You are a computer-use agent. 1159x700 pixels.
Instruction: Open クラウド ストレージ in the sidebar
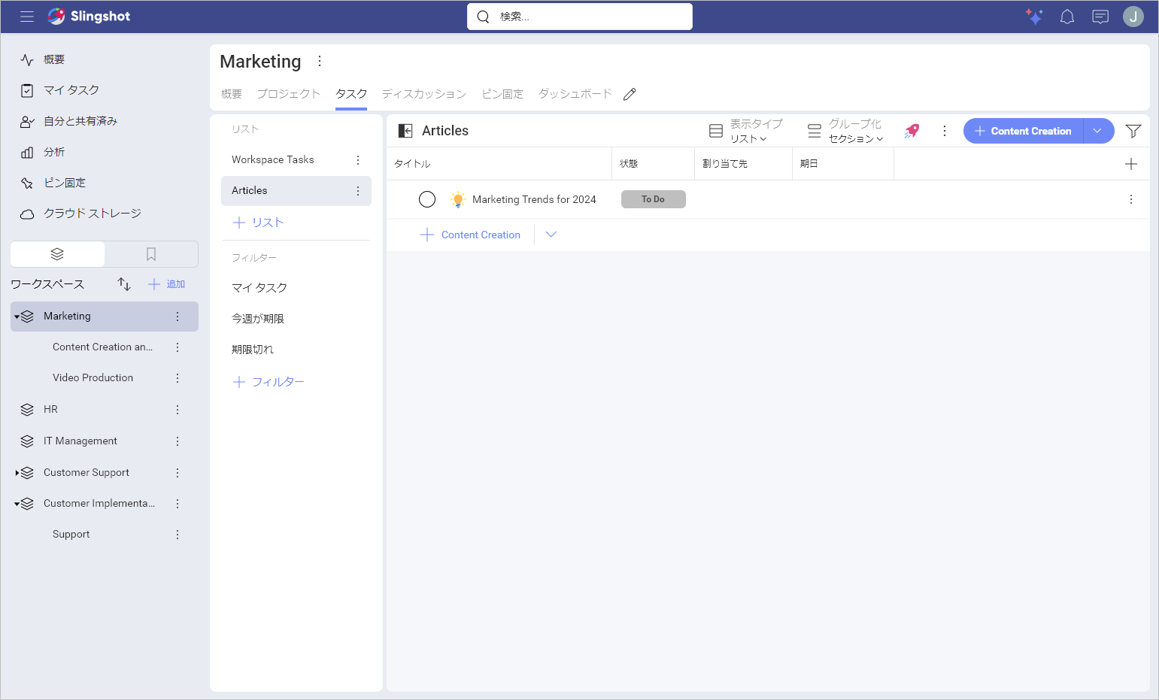(x=93, y=214)
